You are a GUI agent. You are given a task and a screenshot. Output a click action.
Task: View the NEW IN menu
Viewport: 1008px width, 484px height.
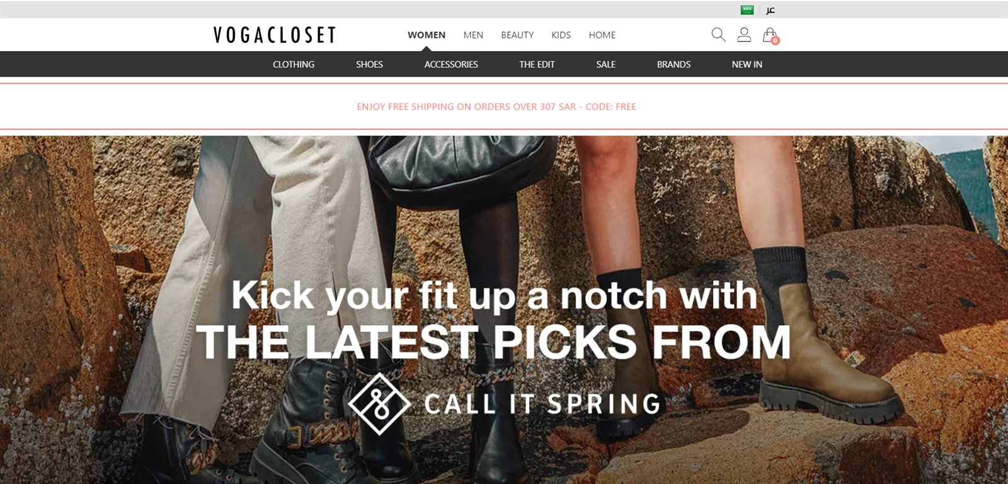point(747,64)
